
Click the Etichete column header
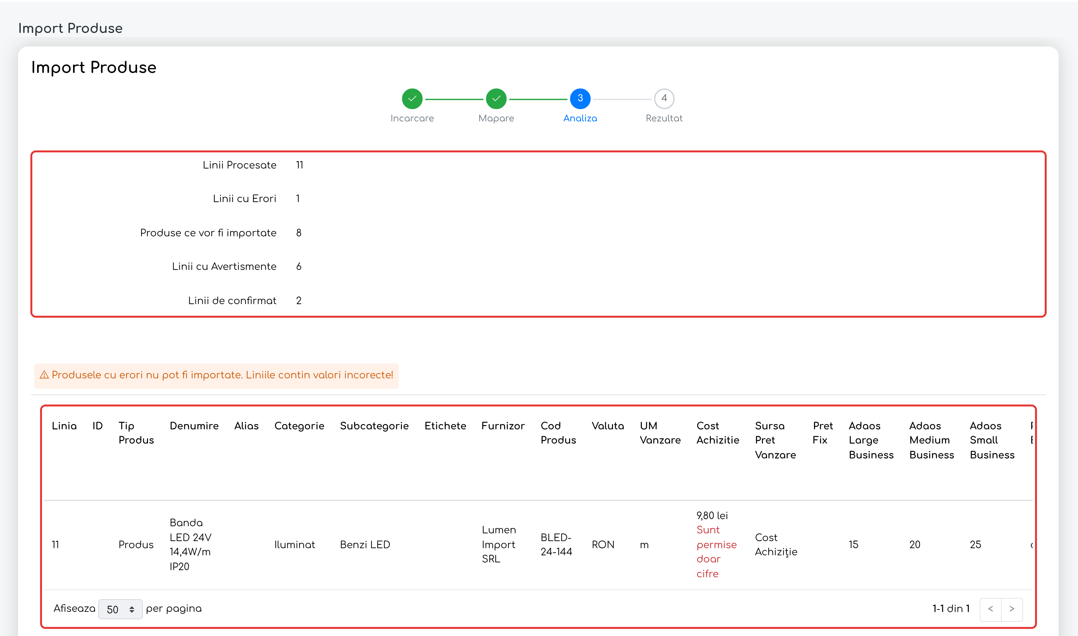point(445,426)
